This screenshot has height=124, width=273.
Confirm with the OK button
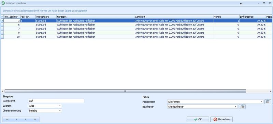198,119
